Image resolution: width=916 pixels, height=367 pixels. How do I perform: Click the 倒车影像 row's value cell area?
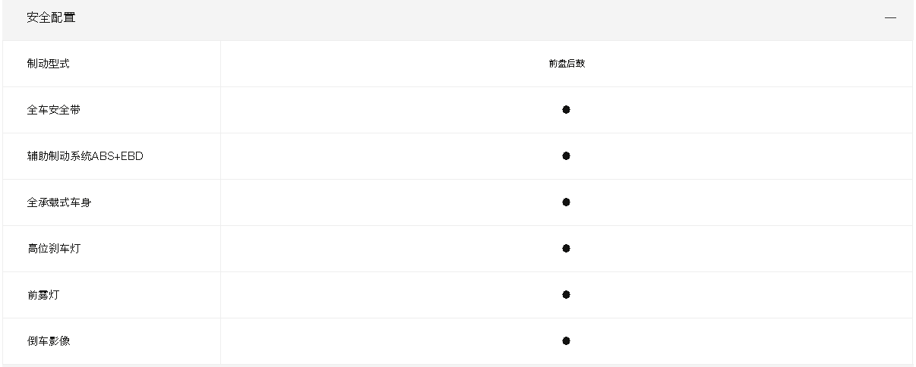tap(567, 341)
